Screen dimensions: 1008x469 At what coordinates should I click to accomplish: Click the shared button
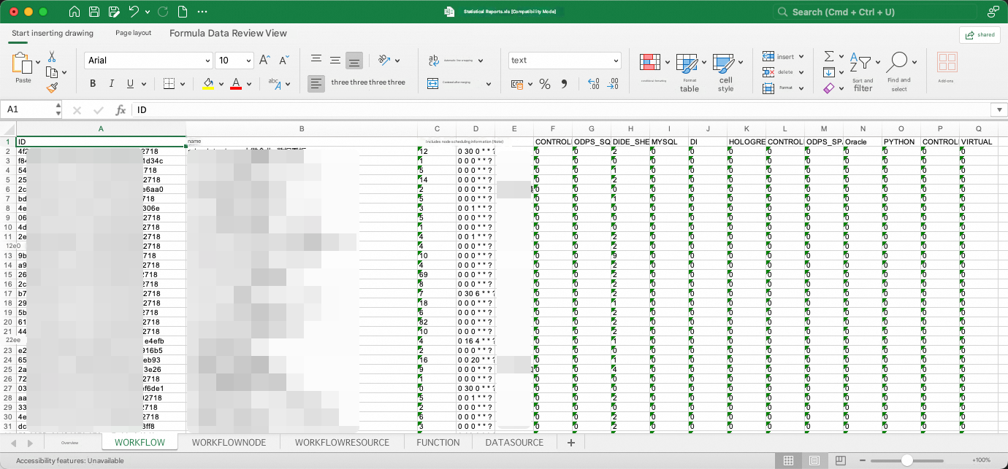pyautogui.click(x=980, y=34)
